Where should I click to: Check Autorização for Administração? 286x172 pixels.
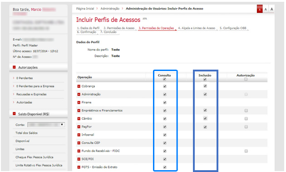[x=246, y=95]
